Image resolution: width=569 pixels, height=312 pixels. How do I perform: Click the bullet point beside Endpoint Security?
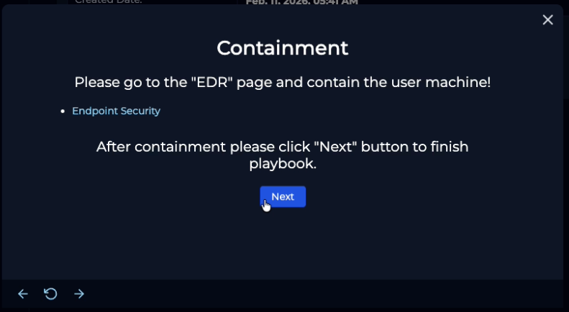pyautogui.click(x=63, y=111)
